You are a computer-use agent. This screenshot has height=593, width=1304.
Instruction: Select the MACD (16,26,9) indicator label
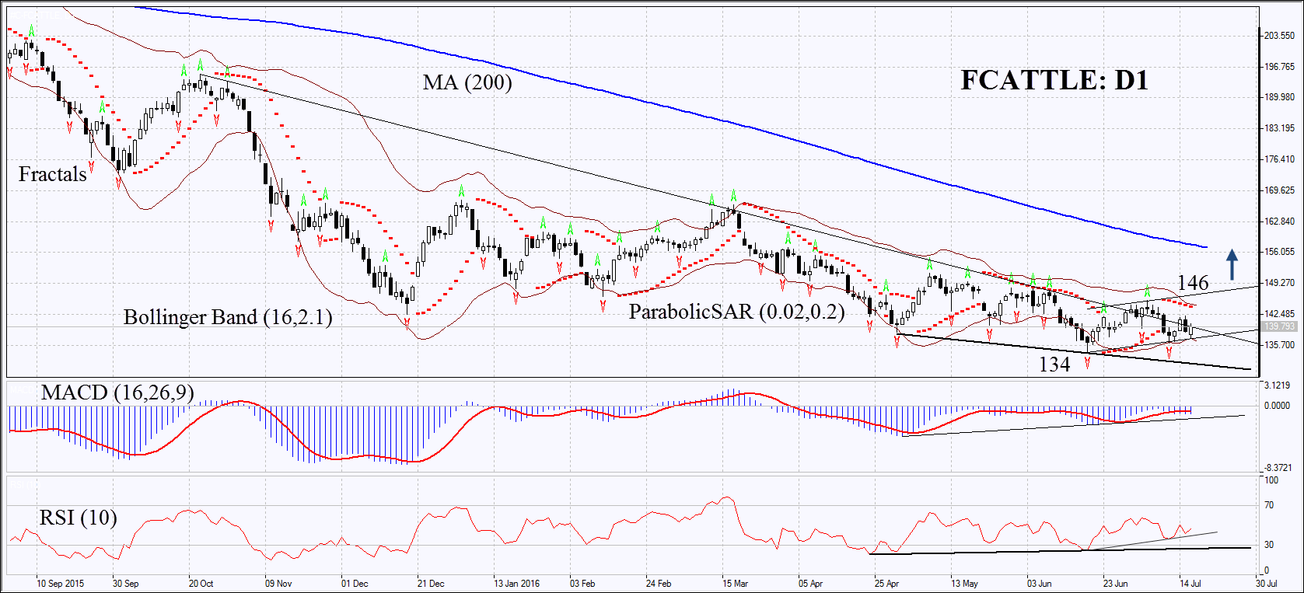117,392
